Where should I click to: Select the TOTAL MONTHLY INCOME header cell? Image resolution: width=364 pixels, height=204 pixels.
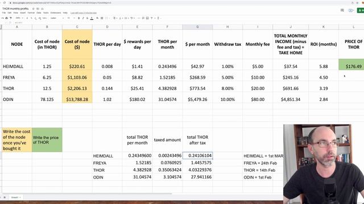291,44
